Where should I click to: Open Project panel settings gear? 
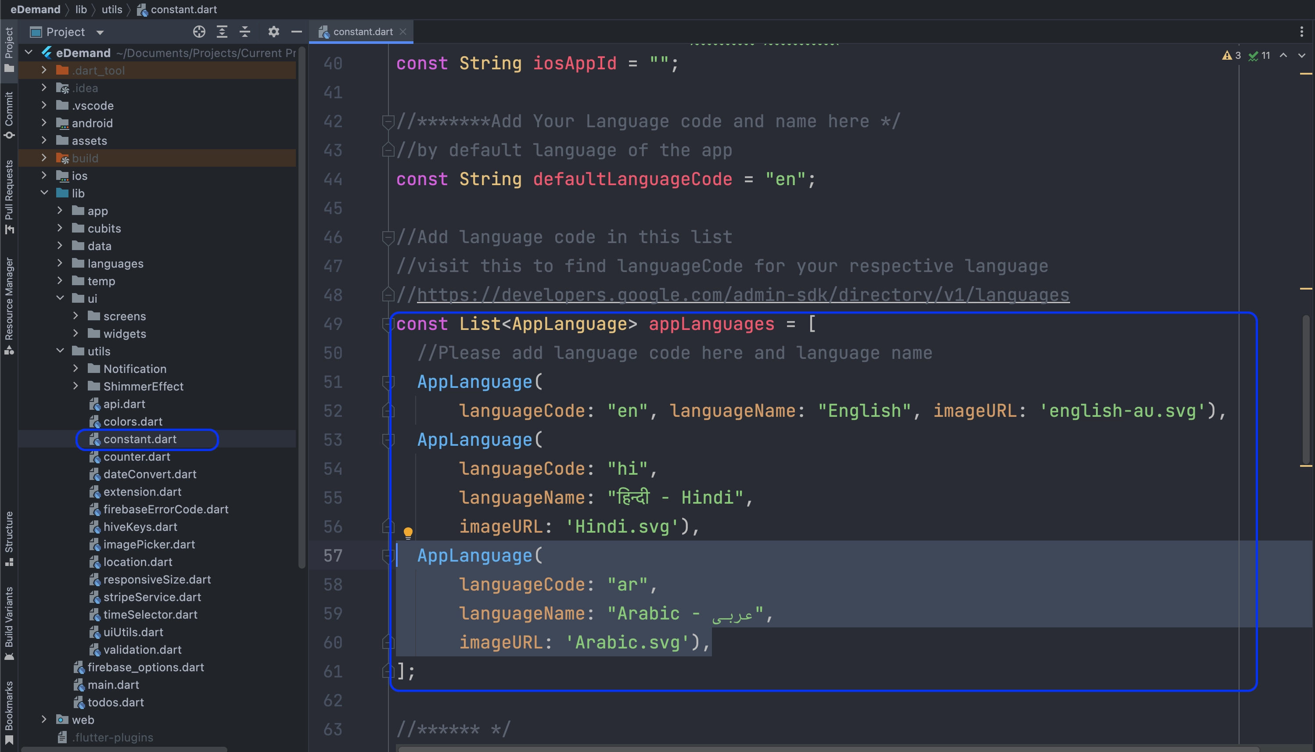[274, 32]
